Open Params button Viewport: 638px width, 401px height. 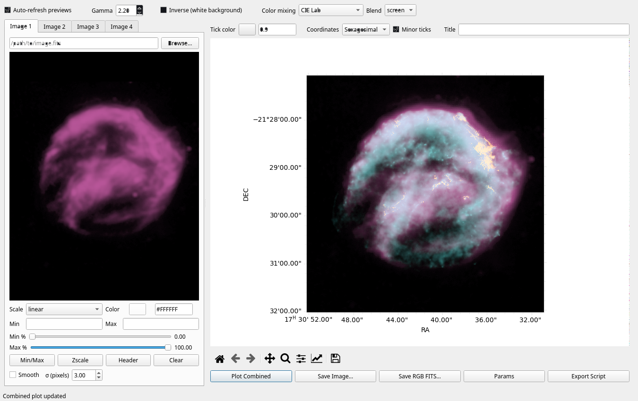pos(504,376)
